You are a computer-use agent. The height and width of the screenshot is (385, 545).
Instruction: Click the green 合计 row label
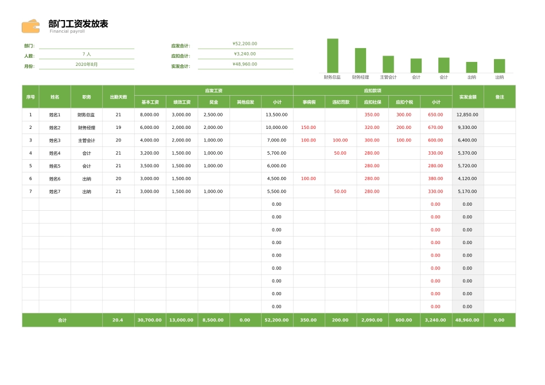(x=62, y=320)
